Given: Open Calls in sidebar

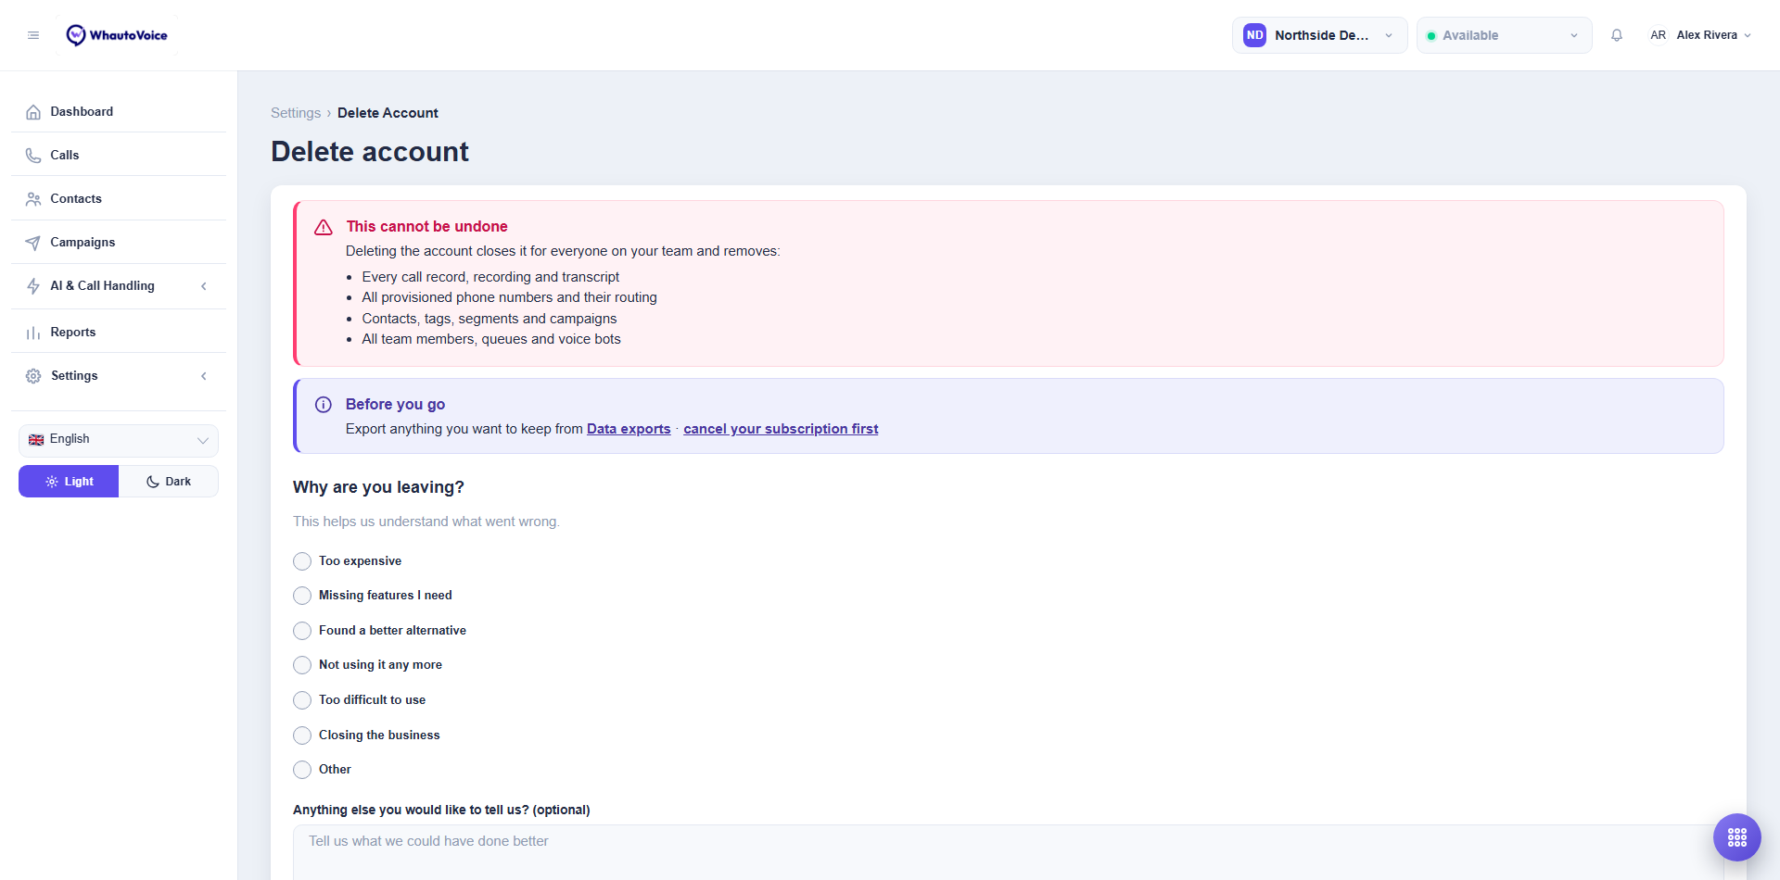Looking at the screenshot, I should (x=119, y=155).
